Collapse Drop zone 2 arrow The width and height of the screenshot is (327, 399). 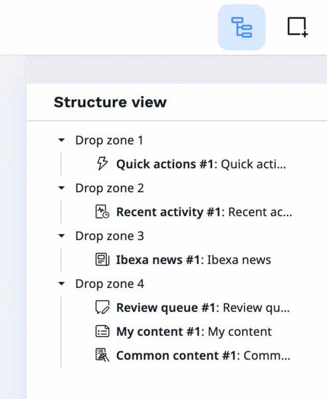62,188
